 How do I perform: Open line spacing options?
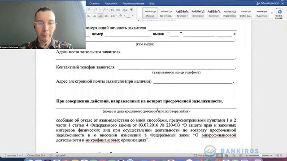click(113, 16)
